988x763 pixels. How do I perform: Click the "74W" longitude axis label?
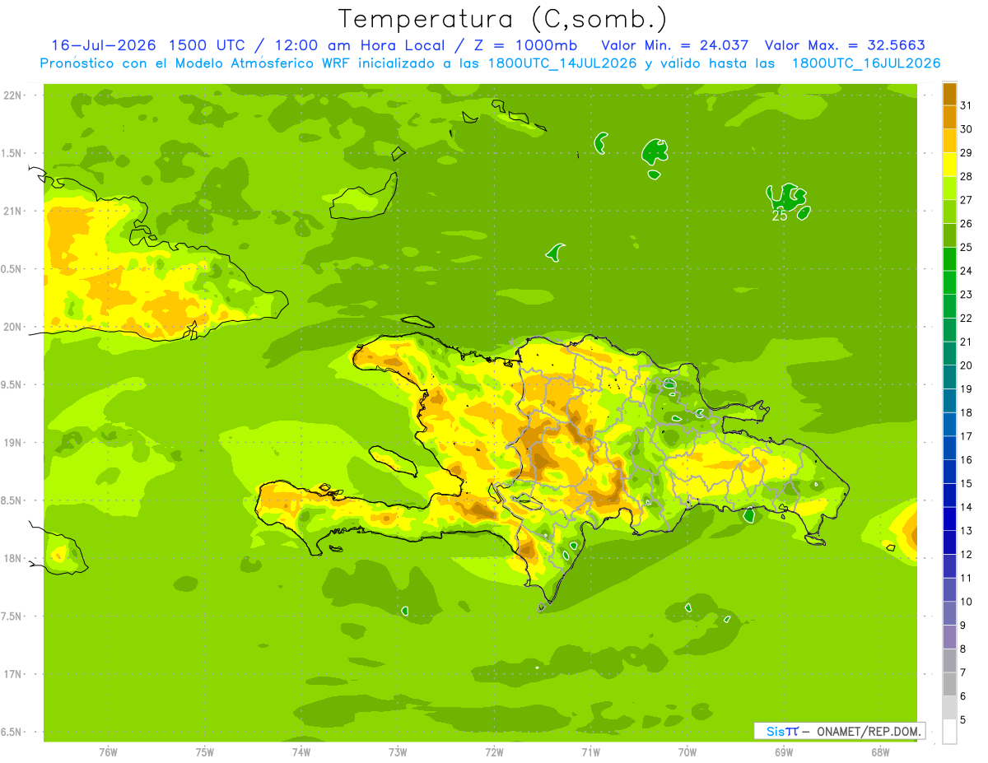click(x=301, y=752)
